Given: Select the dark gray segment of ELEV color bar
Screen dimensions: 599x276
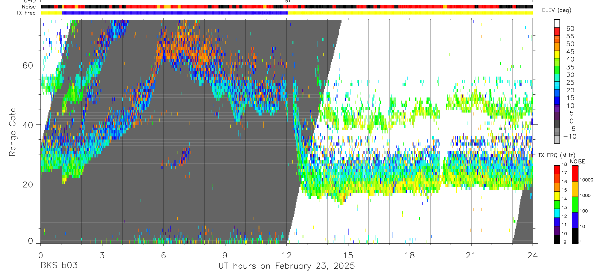Looking at the screenshot, I should point(557,124).
